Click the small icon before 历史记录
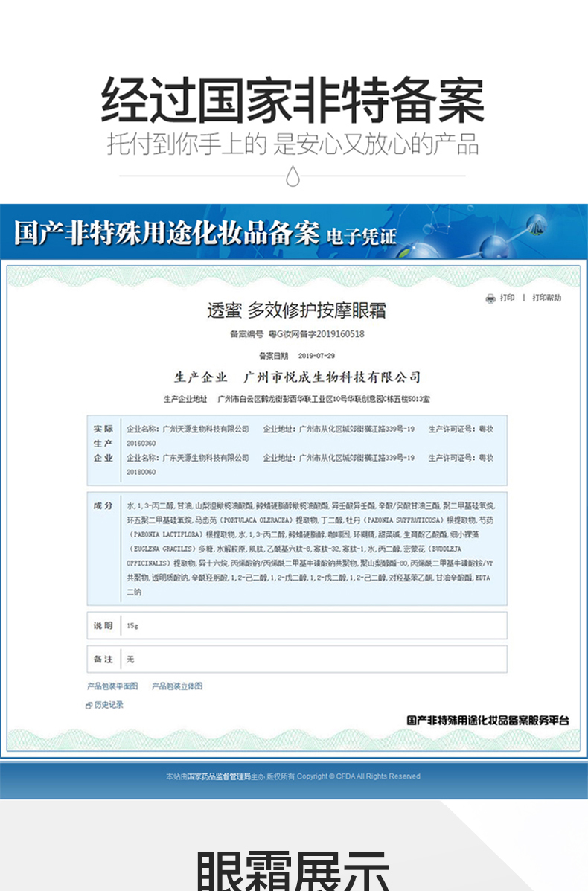588x891 pixels. pos(89,705)
